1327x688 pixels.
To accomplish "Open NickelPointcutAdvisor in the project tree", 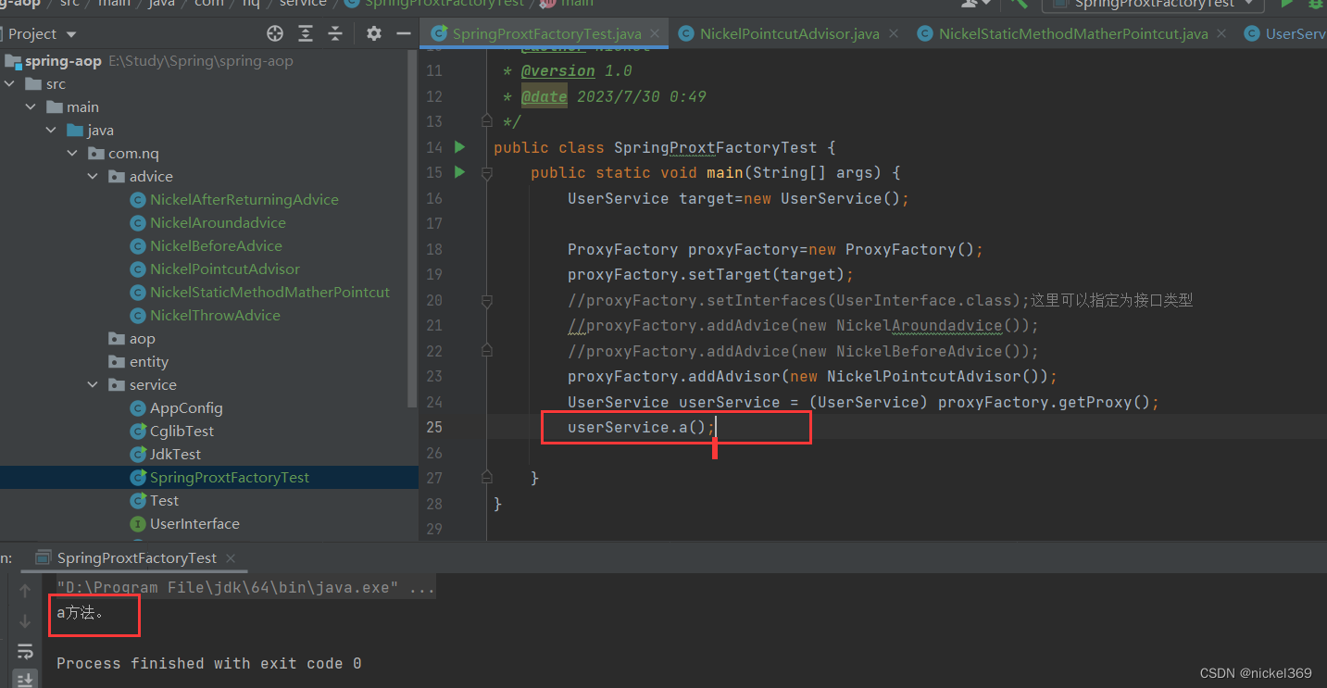I will pos(225,269).
